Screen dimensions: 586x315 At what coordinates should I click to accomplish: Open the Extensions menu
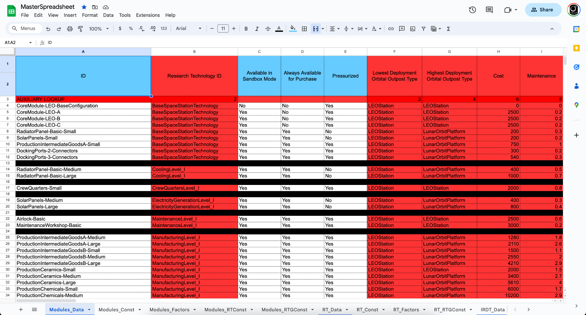[148, 15]
